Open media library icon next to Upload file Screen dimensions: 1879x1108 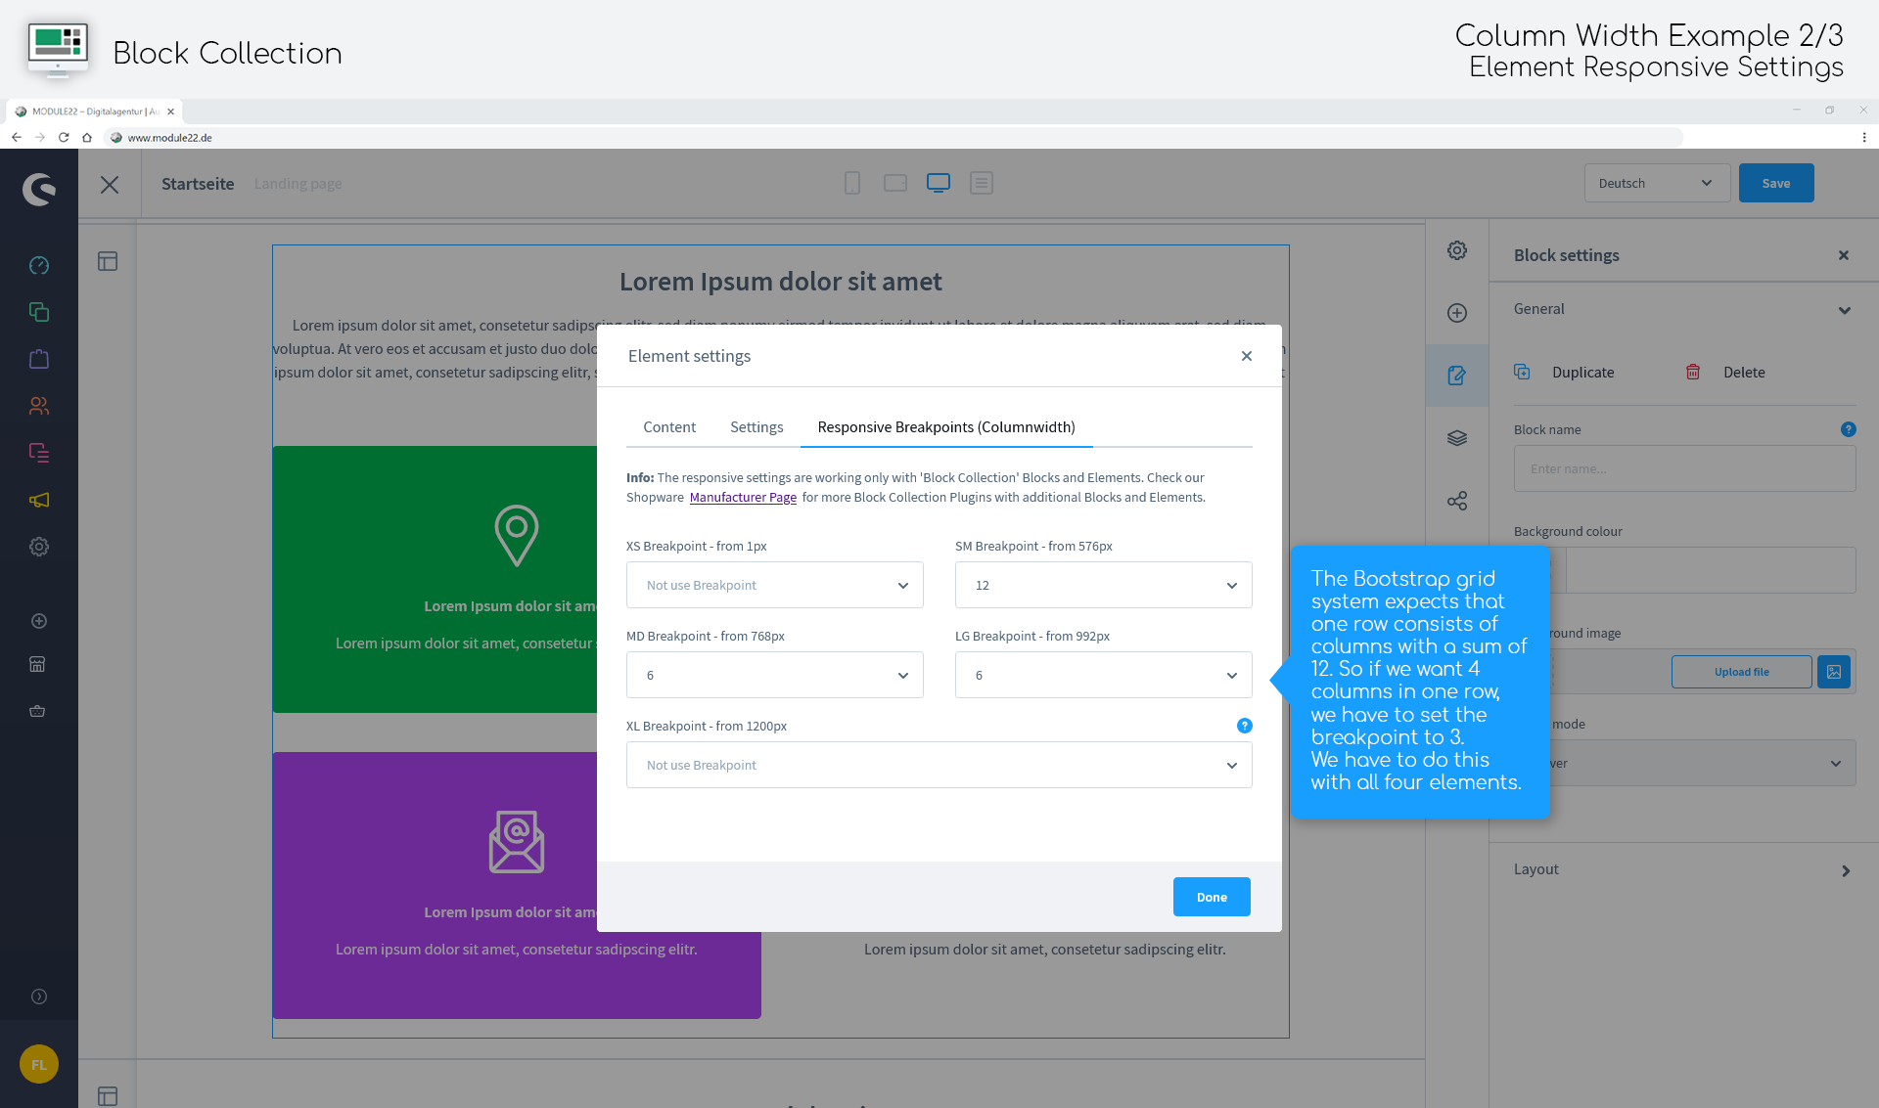[1834, 672]
